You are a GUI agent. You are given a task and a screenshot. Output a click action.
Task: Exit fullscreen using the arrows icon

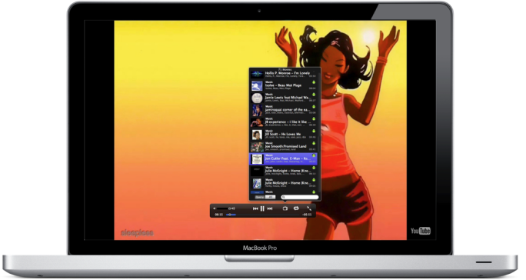click(x=309, y=208)
